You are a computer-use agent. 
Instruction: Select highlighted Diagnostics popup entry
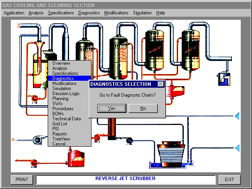[x=69, y=78]
